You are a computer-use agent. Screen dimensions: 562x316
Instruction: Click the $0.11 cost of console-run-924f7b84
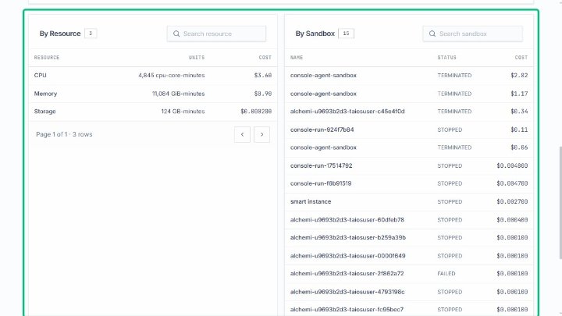[519, 130]
